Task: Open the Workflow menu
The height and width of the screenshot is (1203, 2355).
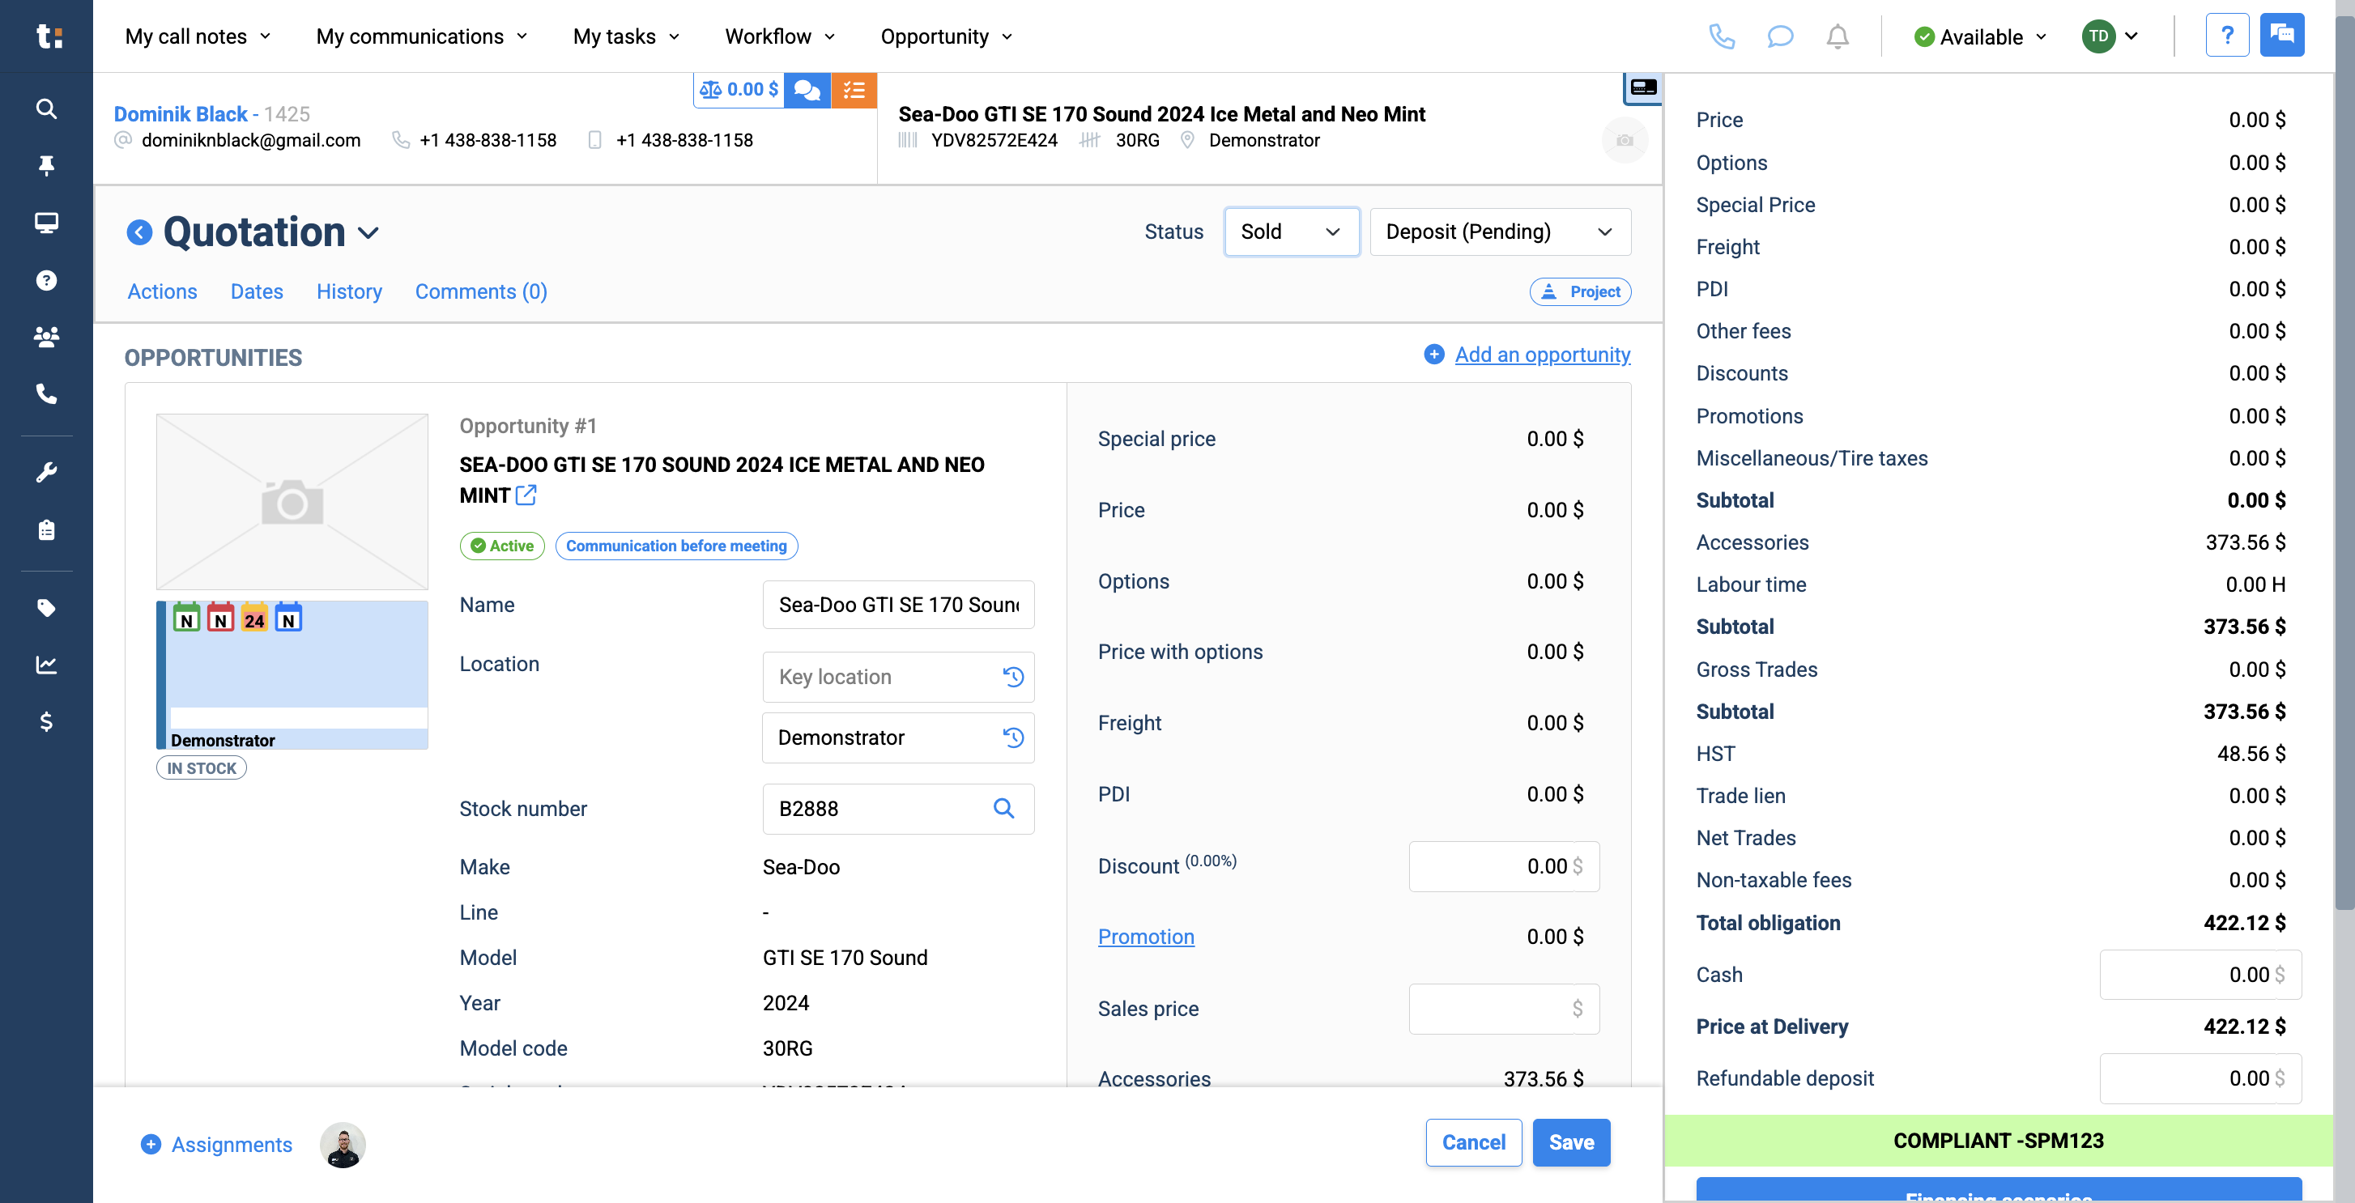Action: pos(779,36)
